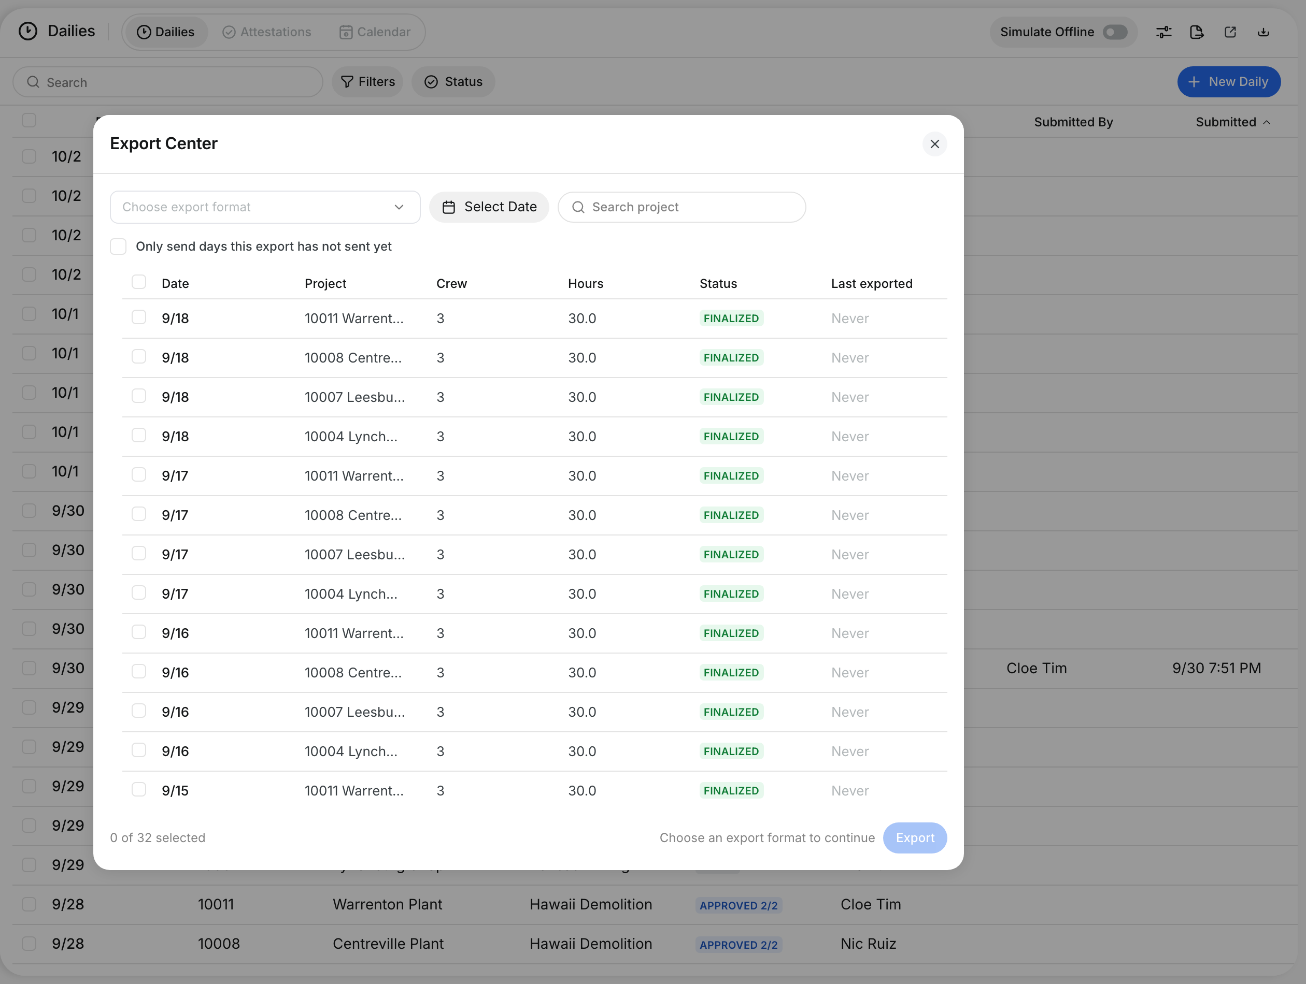Screen dimensions: 1306x984
Task: Click the New Daily button
Action: [1229, 82]
